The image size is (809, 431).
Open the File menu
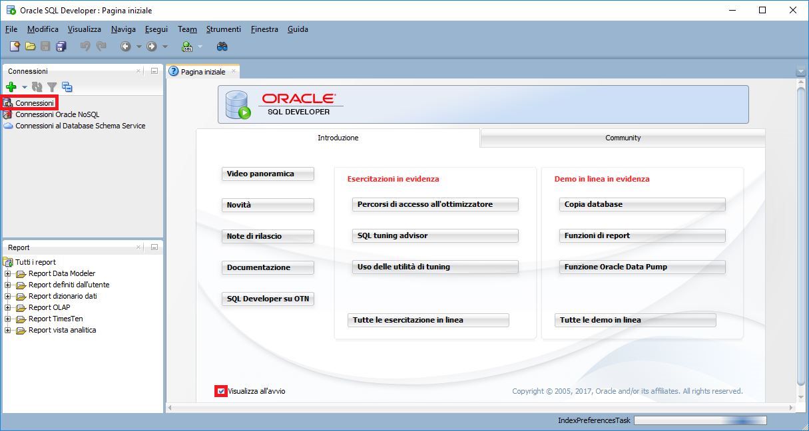coord(11,29)
